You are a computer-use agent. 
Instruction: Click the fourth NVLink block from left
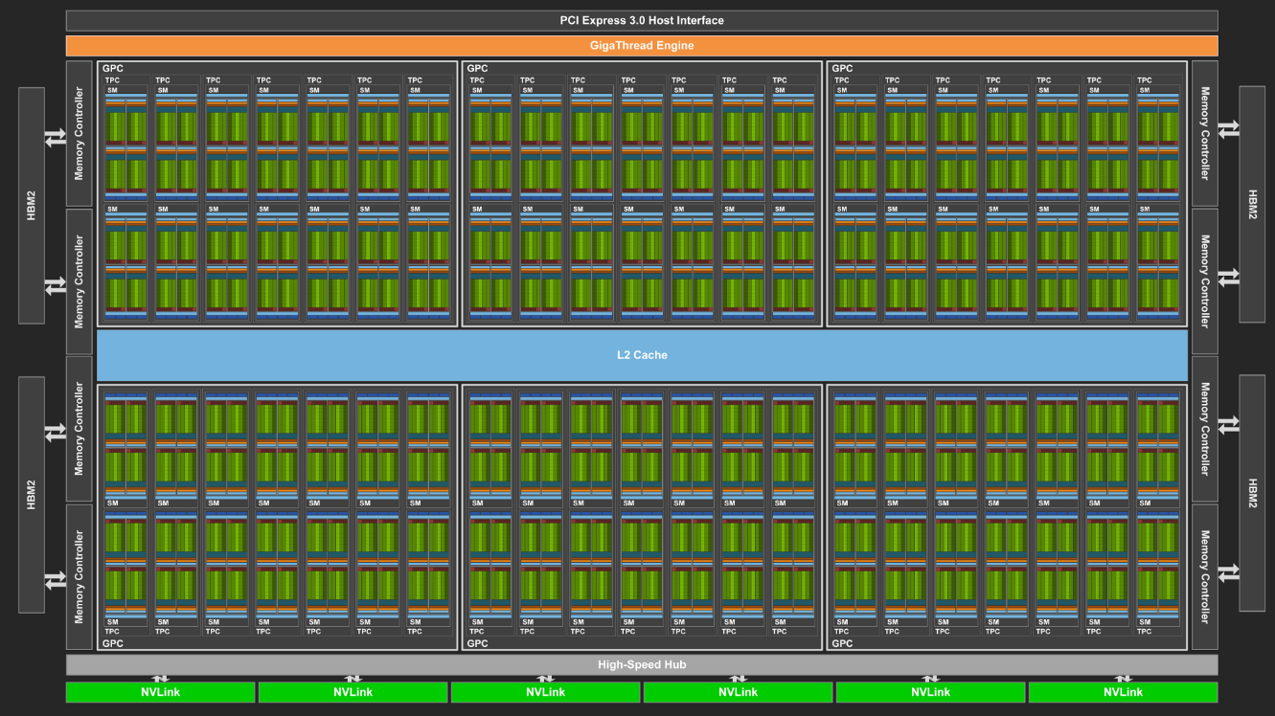[738, 692]
